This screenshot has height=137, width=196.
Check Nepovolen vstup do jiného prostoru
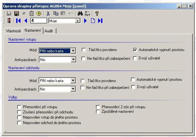19,117
